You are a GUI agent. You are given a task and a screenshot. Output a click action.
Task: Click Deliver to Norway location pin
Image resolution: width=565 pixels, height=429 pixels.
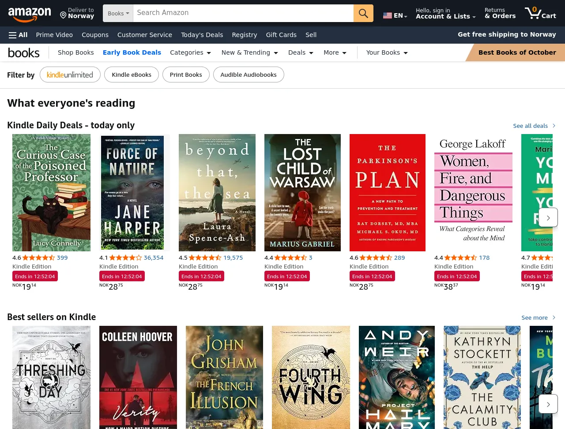(x=77, y=13)
